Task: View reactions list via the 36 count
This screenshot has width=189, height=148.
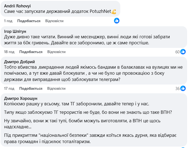Action: (x=177, y=88)
